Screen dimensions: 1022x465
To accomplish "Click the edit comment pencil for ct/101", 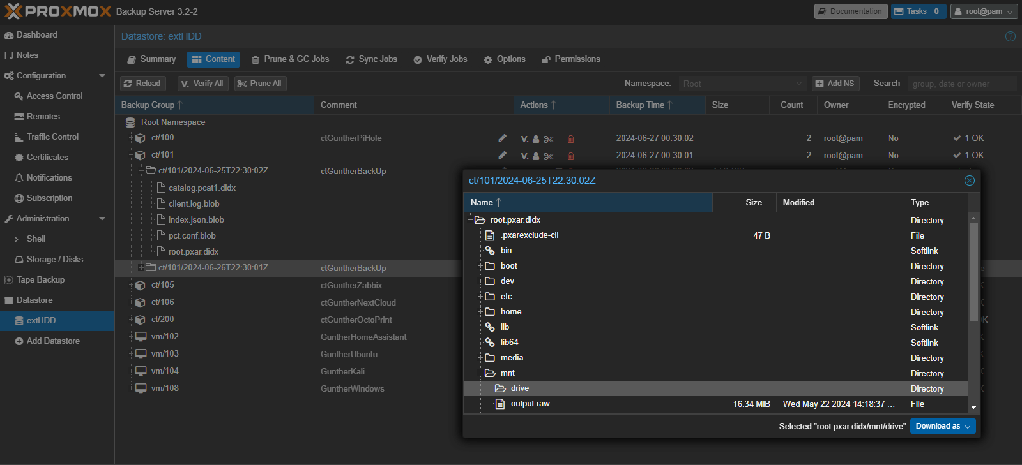I will [x=503, y=156].
